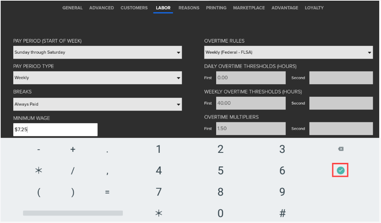Tap the plus sign key

(x=73, y=150)
